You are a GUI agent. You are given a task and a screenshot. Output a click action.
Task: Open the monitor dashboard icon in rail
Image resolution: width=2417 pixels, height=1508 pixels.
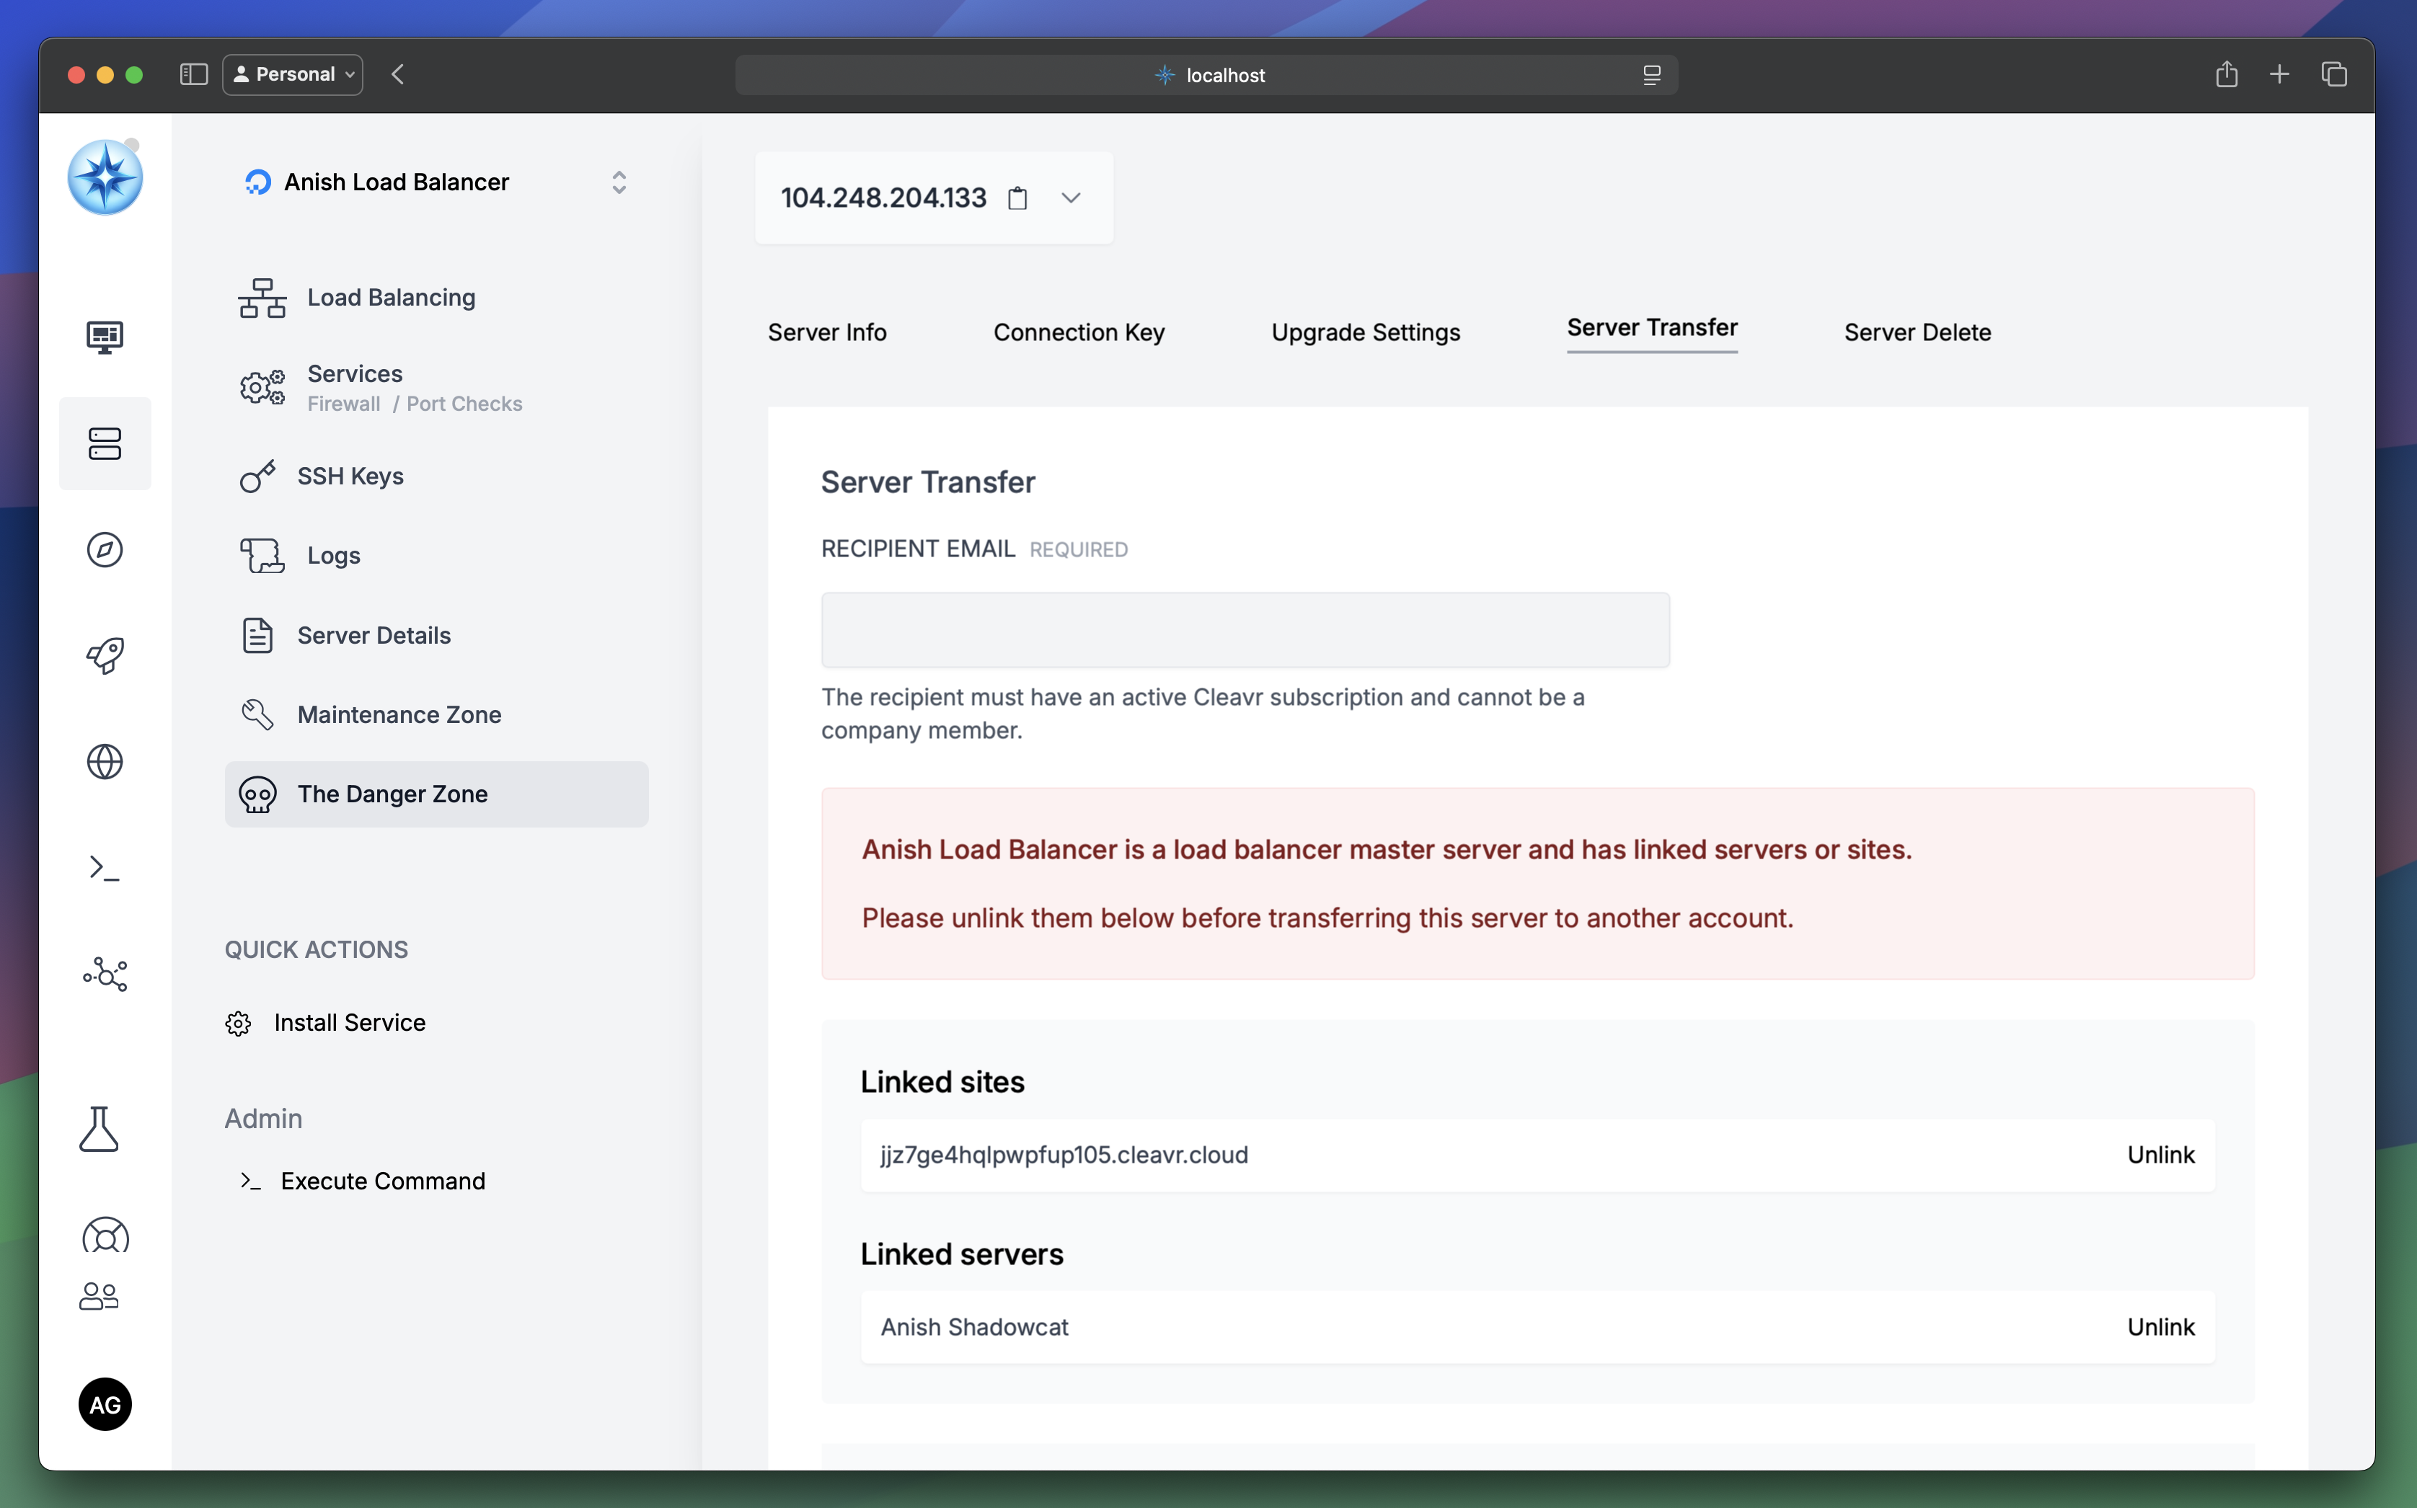coord(105,337)
